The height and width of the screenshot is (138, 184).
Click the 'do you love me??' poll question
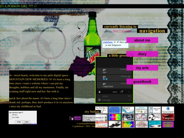(x=16, y=112)
